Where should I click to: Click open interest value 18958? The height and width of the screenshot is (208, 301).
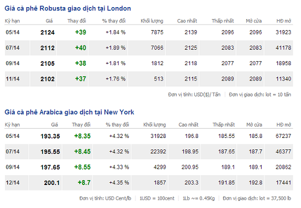283,63
